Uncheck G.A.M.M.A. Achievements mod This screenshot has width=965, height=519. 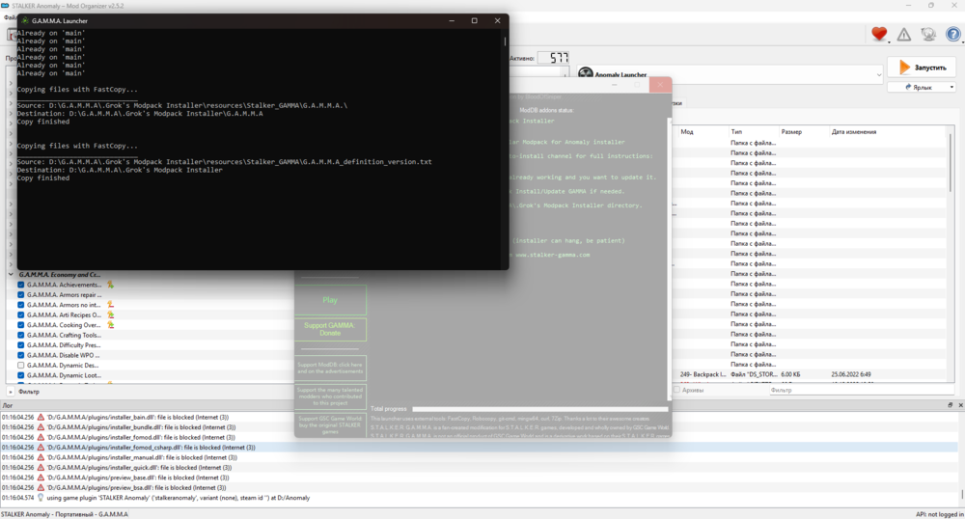pyautogui.click(x=21, y=285)
